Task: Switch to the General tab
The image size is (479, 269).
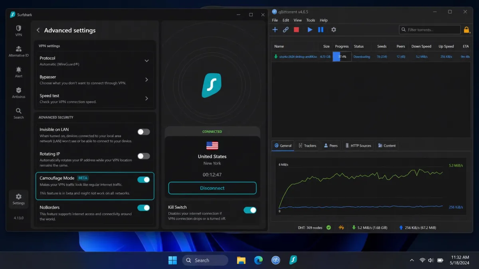Action: 283,145
